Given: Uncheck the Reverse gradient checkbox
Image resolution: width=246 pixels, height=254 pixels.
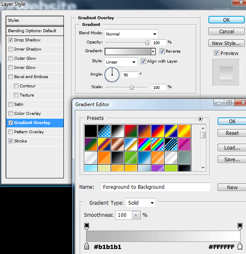Looking at the screenshot, I should click(162, 51).
